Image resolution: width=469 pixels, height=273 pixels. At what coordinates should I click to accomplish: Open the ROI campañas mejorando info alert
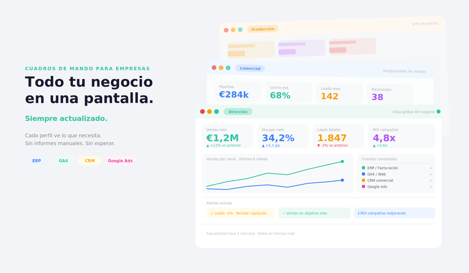(394, 213)
